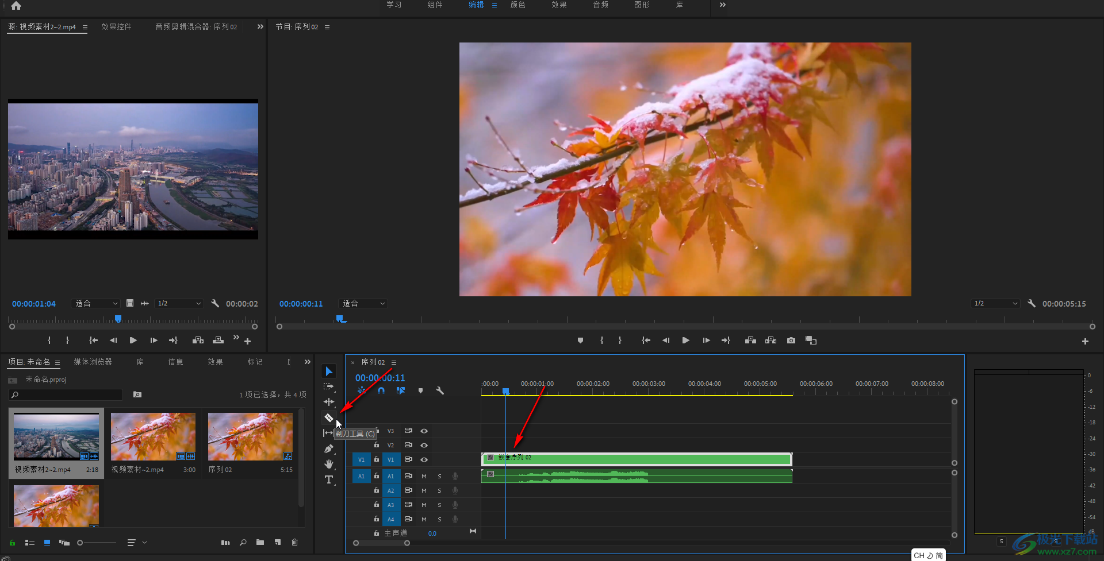Open 媒体浏览器 panel tab
Image resolution: width=1104 pixels, height=561 pixels.
tap(93, 362)
